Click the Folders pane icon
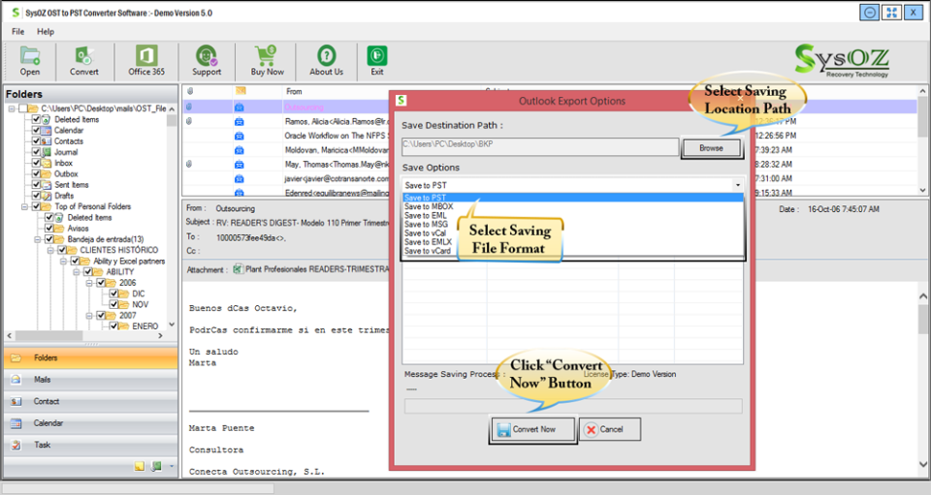Viewport: 931px width, 495px height. [x=16, y=358]
